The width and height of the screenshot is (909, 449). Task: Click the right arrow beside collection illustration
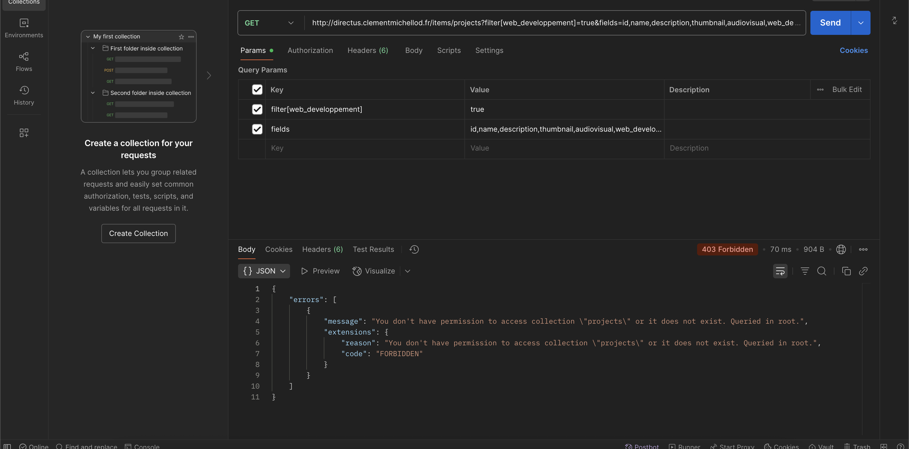209,75
